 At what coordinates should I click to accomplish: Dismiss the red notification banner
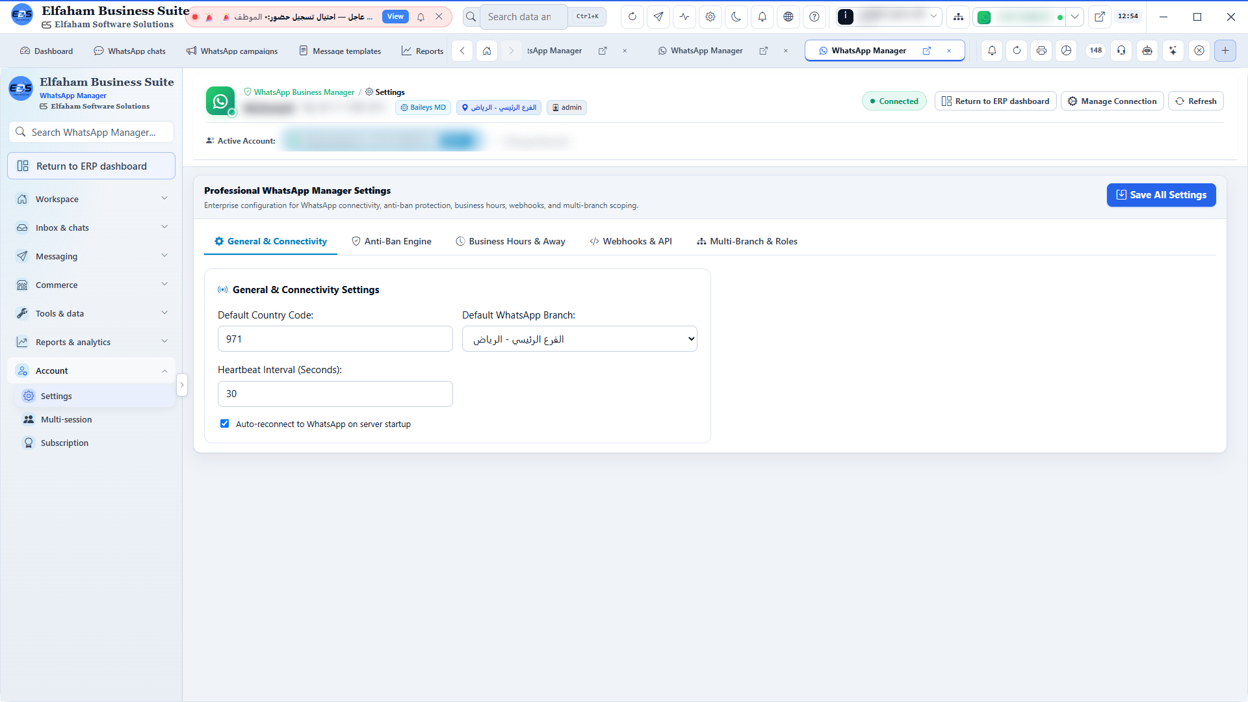point(439,17)
